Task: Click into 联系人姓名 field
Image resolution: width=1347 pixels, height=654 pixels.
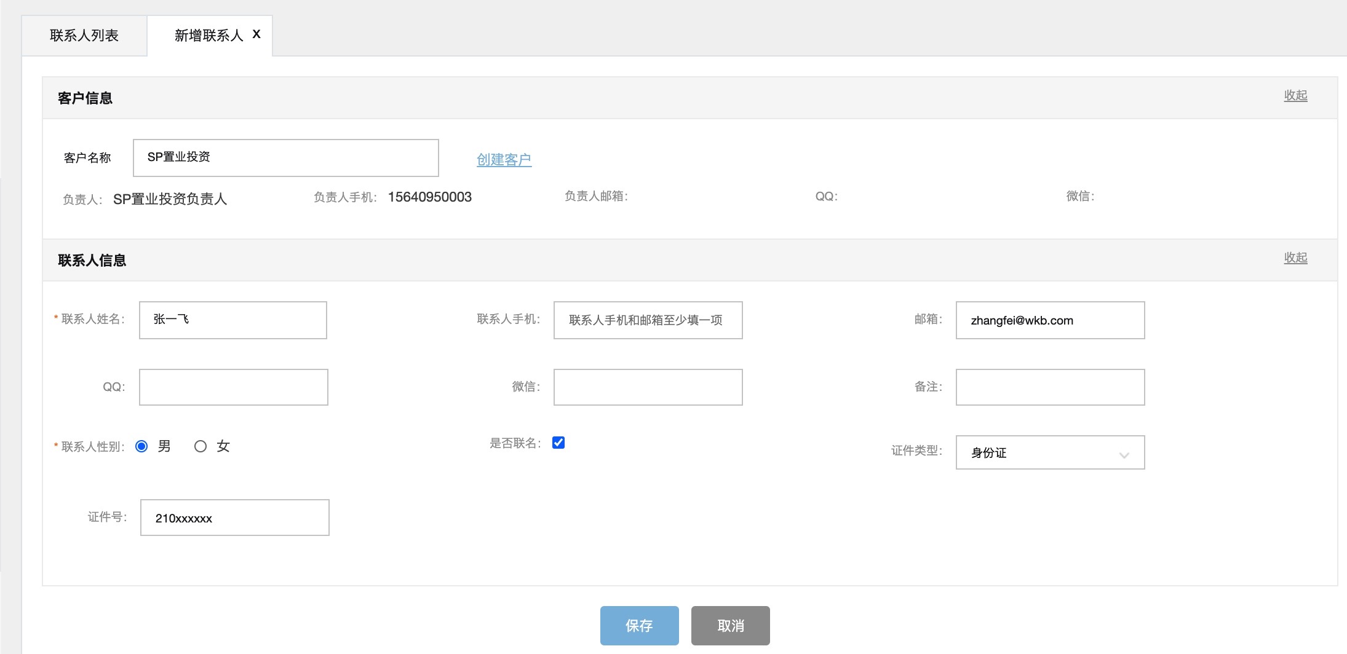Action: 232,320
